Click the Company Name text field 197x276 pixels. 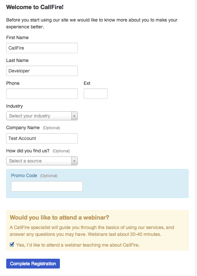[42, 138]
